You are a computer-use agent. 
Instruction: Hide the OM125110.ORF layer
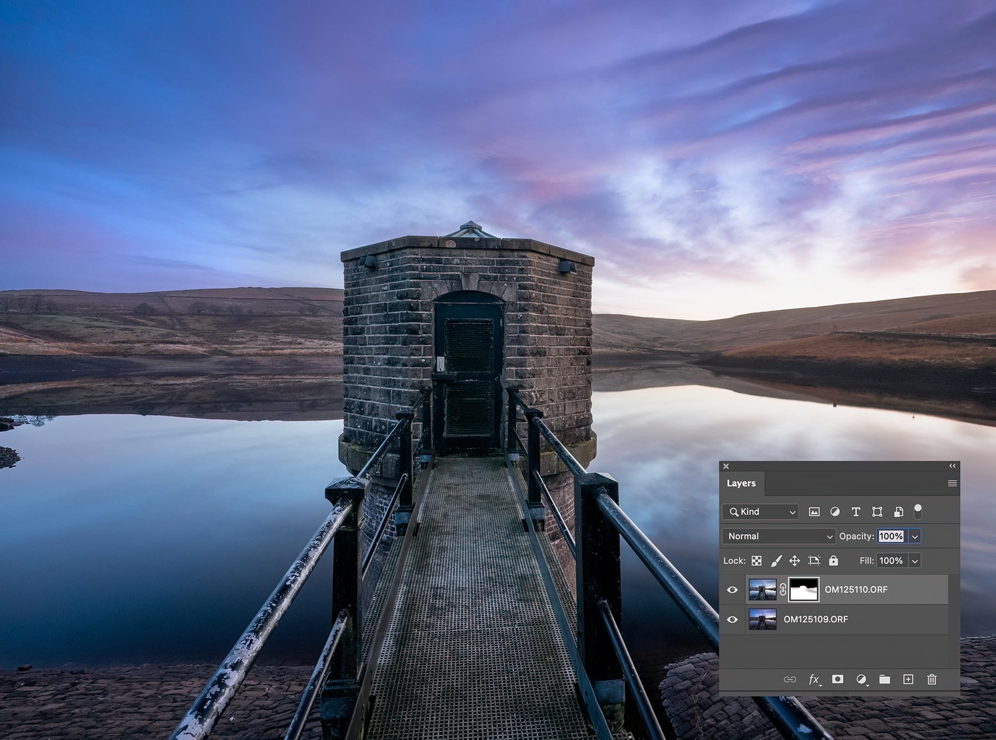pyautogui.click(x=732, y=590)
